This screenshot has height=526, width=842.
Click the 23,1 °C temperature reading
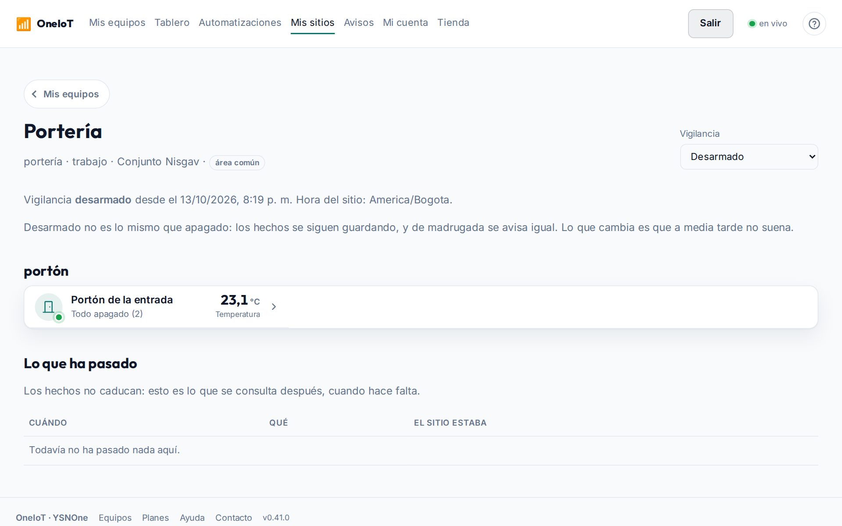coord(239,301)
